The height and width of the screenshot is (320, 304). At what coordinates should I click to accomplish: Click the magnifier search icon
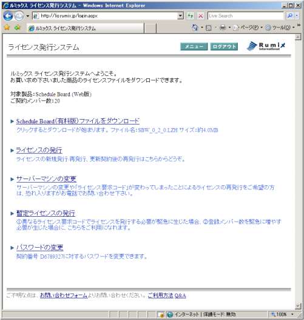[x=289, y=16]
